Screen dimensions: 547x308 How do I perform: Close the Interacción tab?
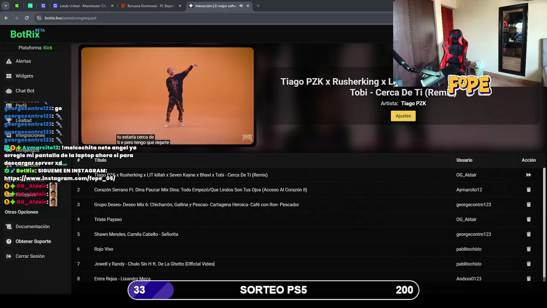coord(248,6)
